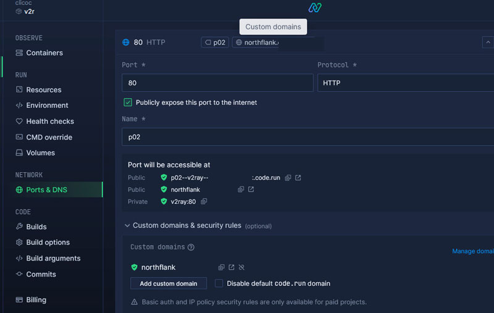Open Build arguments page
Viewport: 494px width, 313px height.
coord(48,258)
